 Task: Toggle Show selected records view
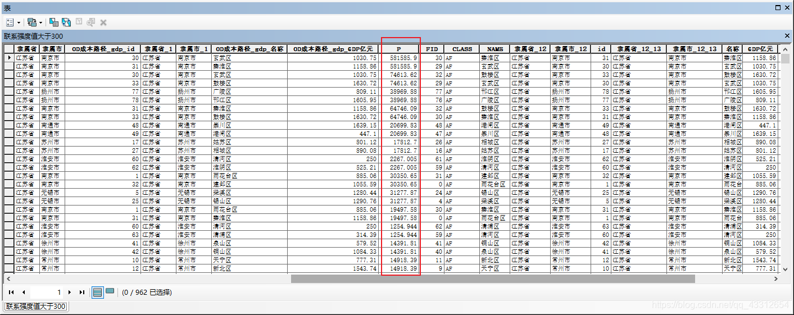110,291
